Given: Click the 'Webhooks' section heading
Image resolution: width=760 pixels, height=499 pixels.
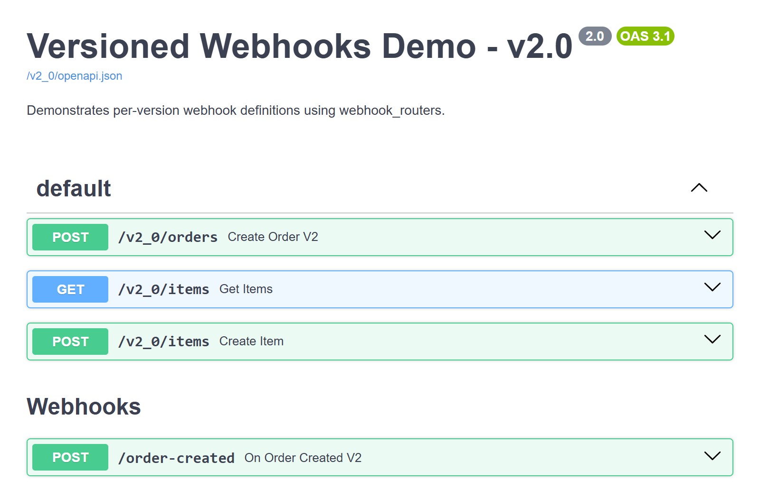Looking at the screenshot, I should click(x=84, y=407).
